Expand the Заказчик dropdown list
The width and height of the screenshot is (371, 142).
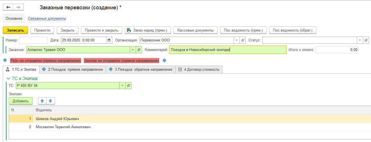pyautogui.click(x=133, y=50)
